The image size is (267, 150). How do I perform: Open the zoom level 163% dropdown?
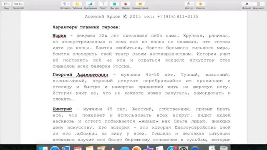pos(18,4)
